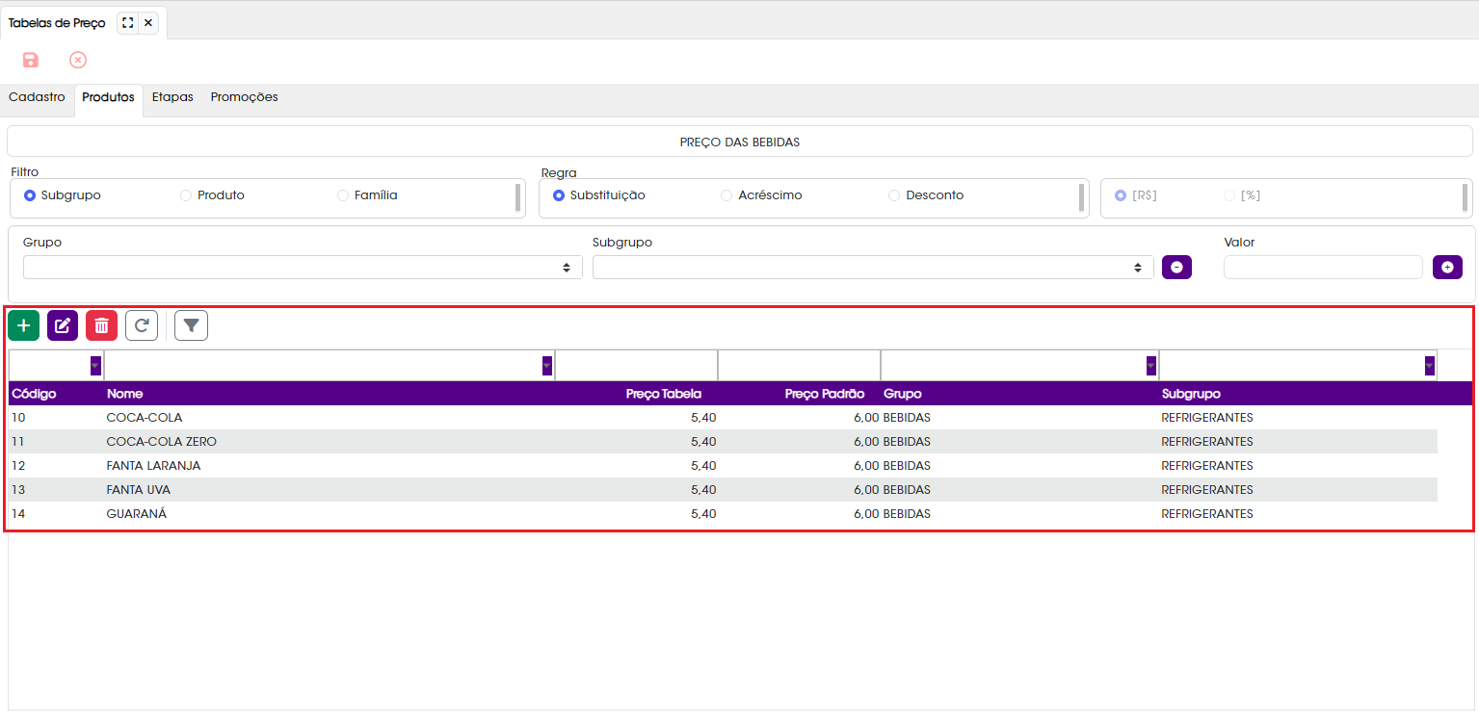Select the [%] value type radio
The height and width of the screenshot is (724, 1479).
[x=1229, y=195]
